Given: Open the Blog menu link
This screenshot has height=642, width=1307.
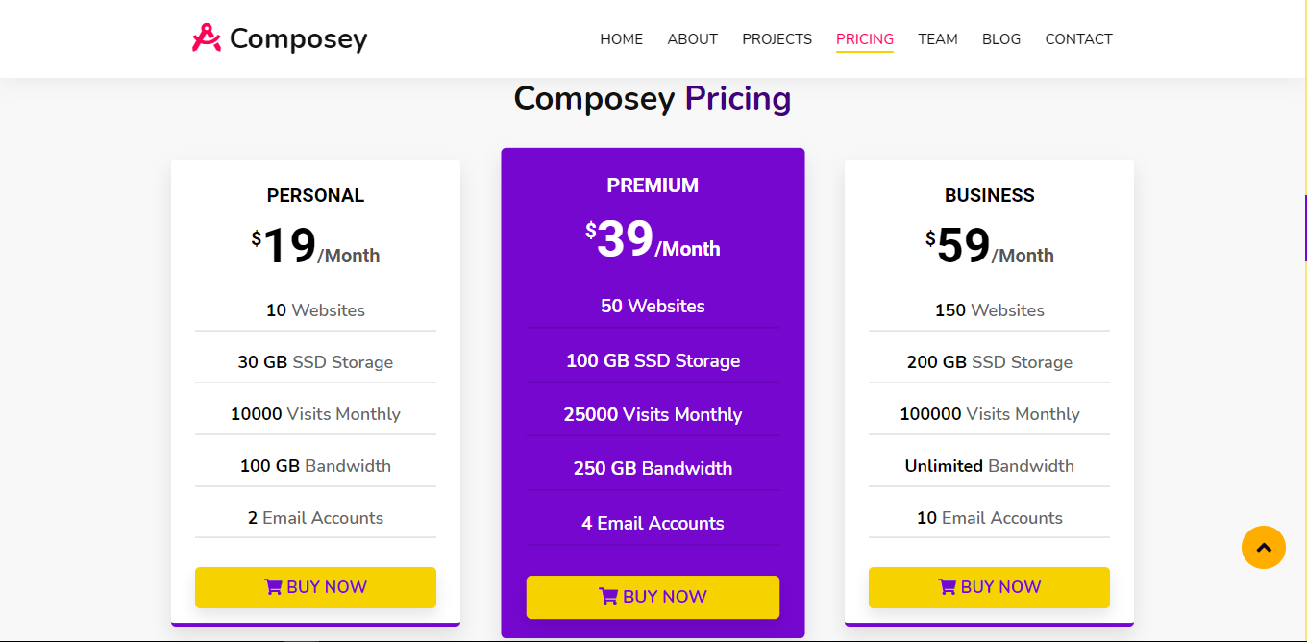Looking at the screenshot, I should [x=1000, y=39].
